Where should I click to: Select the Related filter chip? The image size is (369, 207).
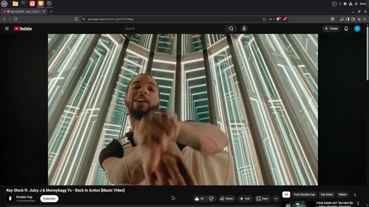343,195
